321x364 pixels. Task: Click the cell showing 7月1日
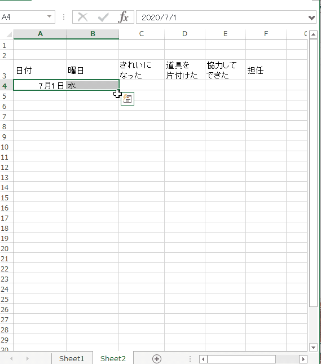[40, 85]
